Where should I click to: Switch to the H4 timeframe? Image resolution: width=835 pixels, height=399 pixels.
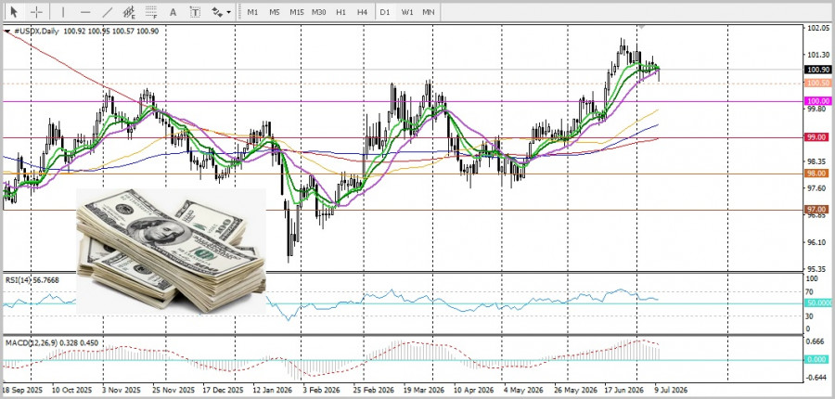click(x=363, y=12)
